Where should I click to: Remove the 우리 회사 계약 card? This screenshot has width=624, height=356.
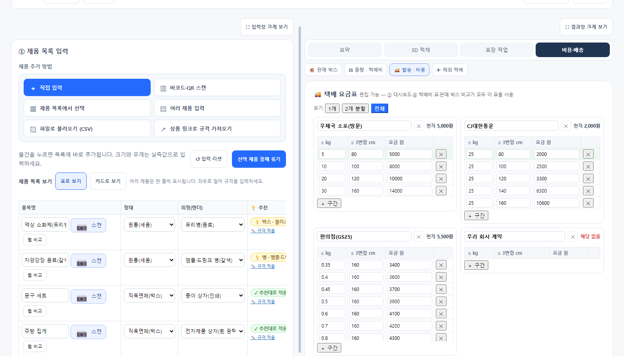pyautogui.click(x=573, y=237)
